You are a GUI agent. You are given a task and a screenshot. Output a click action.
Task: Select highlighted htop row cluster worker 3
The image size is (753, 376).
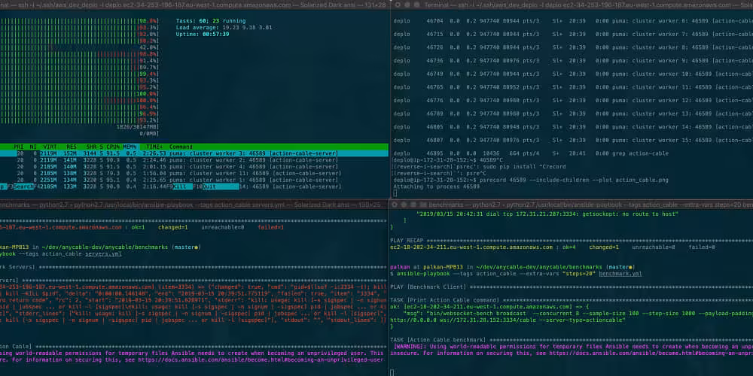[194, 153]
